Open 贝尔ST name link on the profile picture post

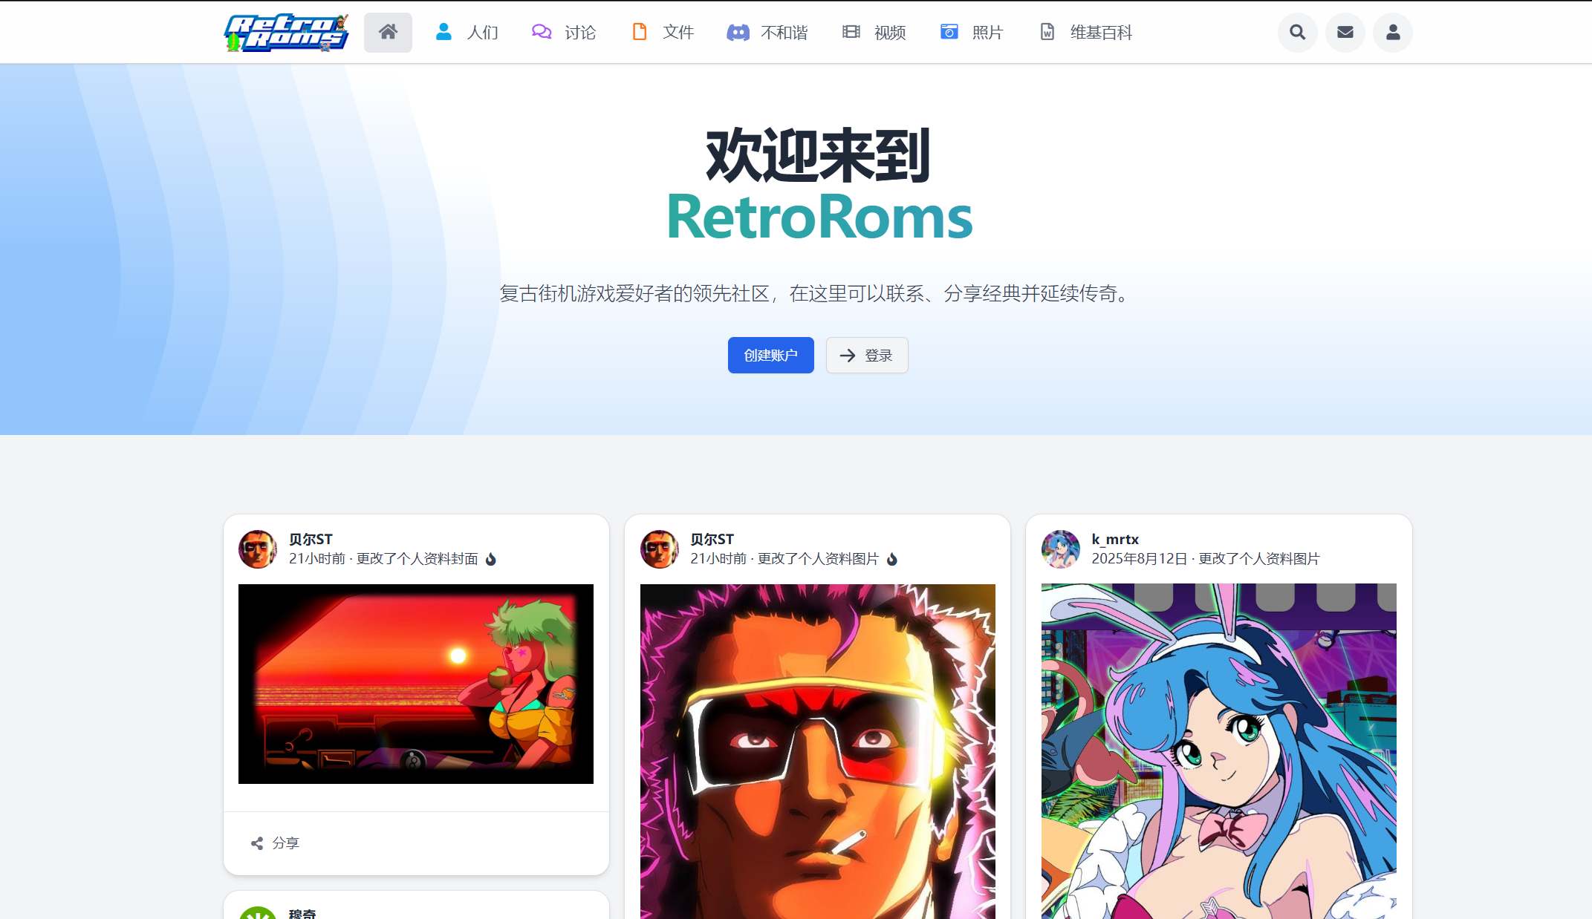tap(712, 540)
